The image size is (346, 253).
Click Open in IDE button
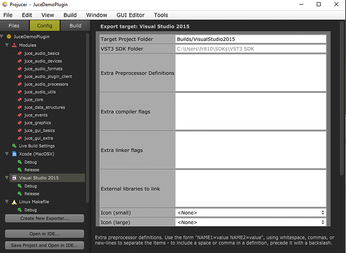(44, 234)
